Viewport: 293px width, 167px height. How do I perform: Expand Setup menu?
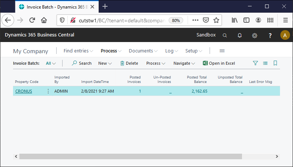[194, 51]
